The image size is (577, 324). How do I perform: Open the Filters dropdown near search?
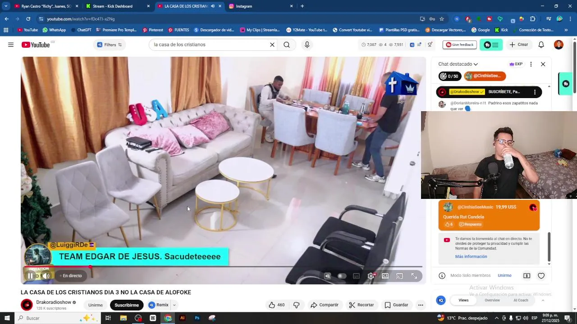(x=110, y=45)
